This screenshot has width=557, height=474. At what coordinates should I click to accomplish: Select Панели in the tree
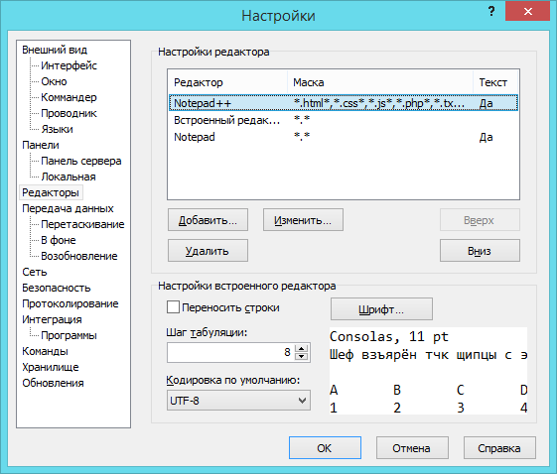pos(41,145)
